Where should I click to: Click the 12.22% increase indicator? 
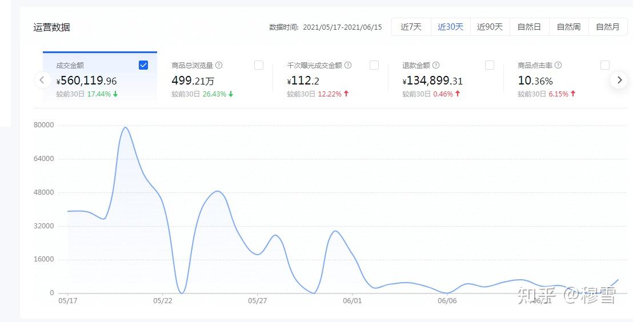pos(334,94)
